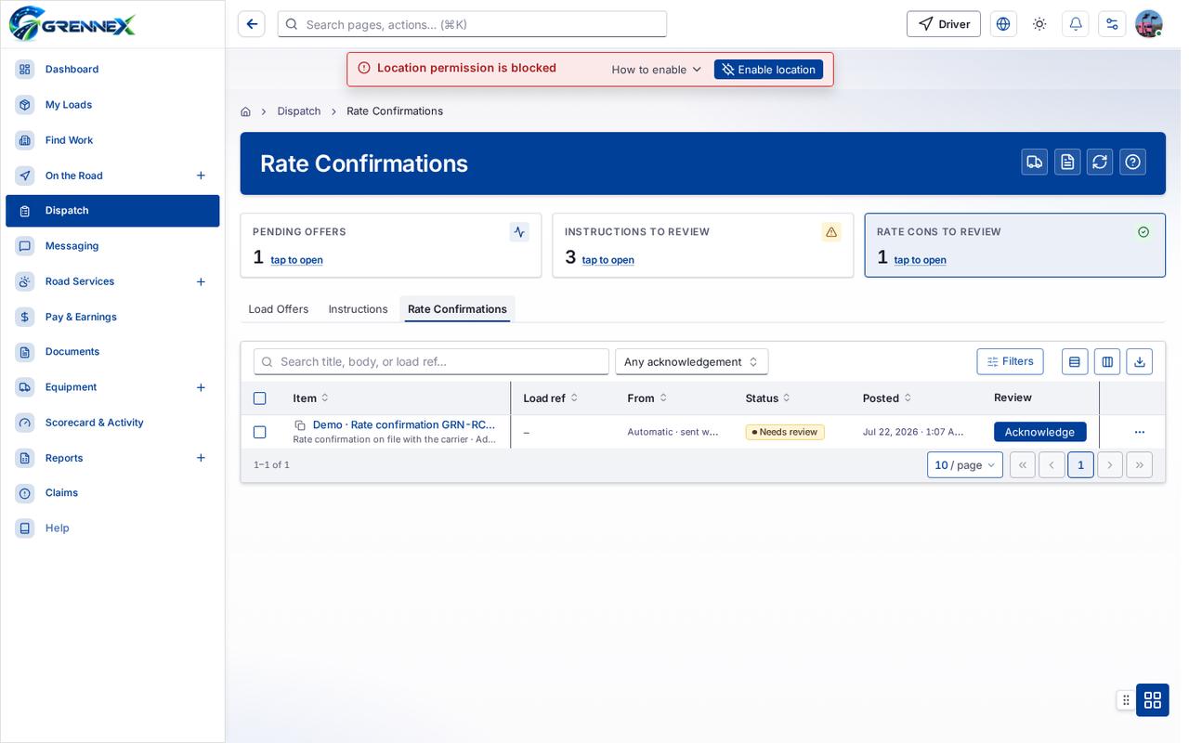This screenshot has width=1189, height=743.
Task: Click the download export icon
Action: (x=1140, y=361)
